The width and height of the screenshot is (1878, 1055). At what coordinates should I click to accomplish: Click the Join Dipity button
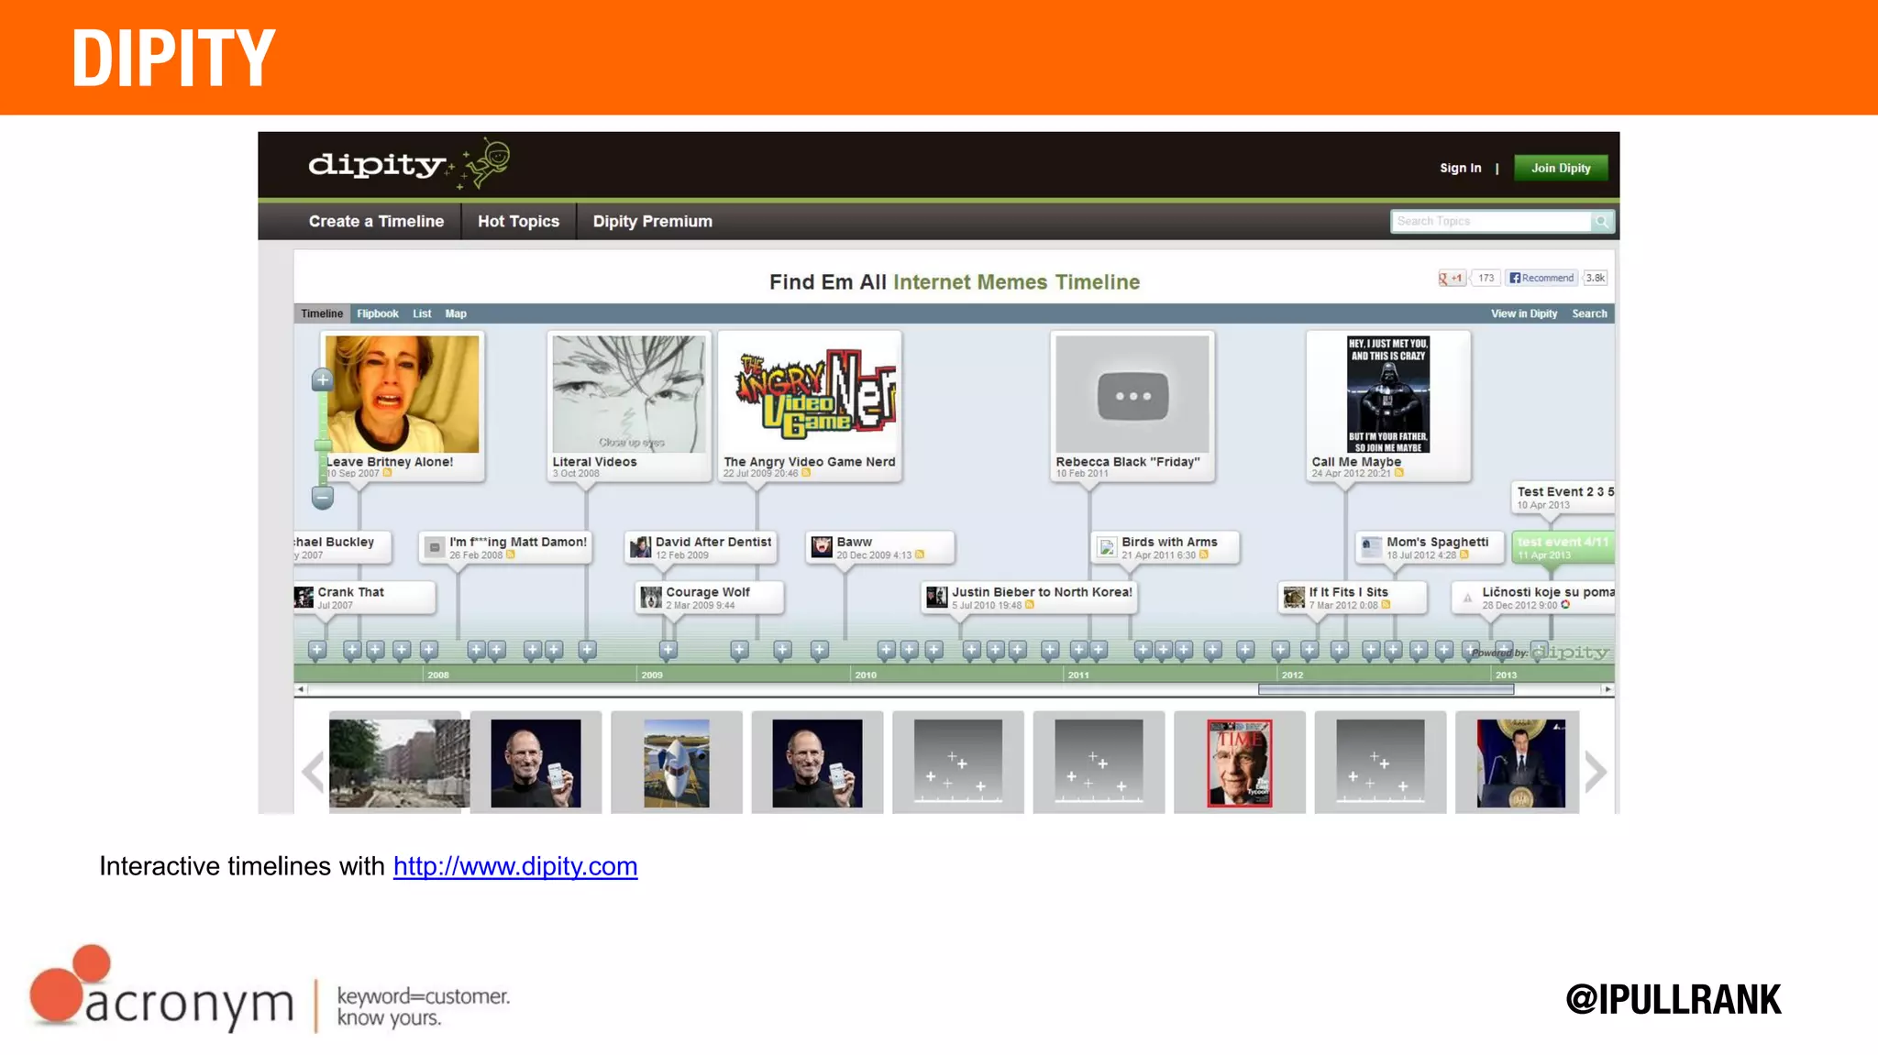[x=1561, y=168]
